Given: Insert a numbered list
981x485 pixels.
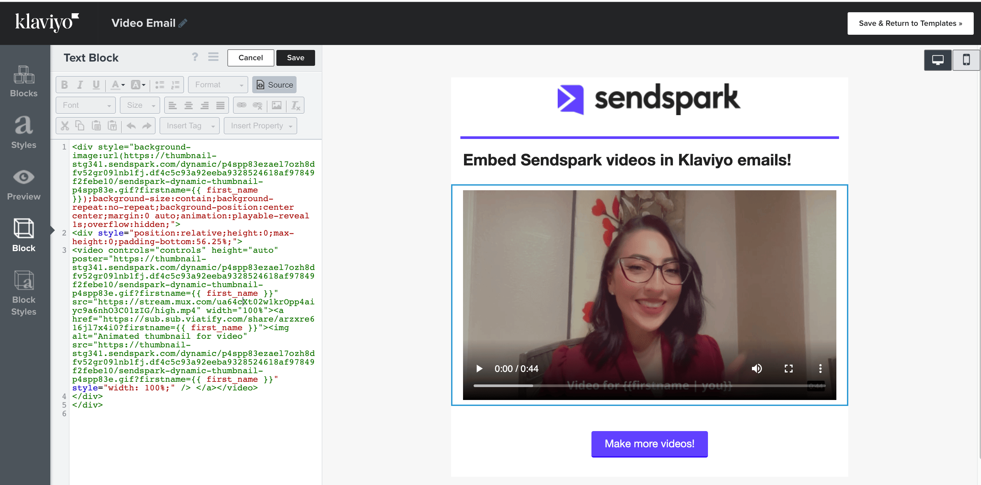Looking at the screenshot, I should (175, 85).
